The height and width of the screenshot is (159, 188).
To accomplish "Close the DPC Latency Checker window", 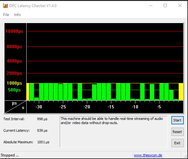I will [x=180, y=5].
